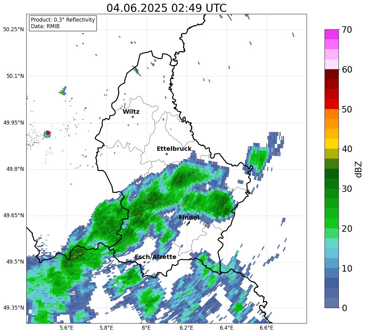The image size is (366, 334).
Task: Click the 49.35°N latitude tick label
Action: pos(14,308)
